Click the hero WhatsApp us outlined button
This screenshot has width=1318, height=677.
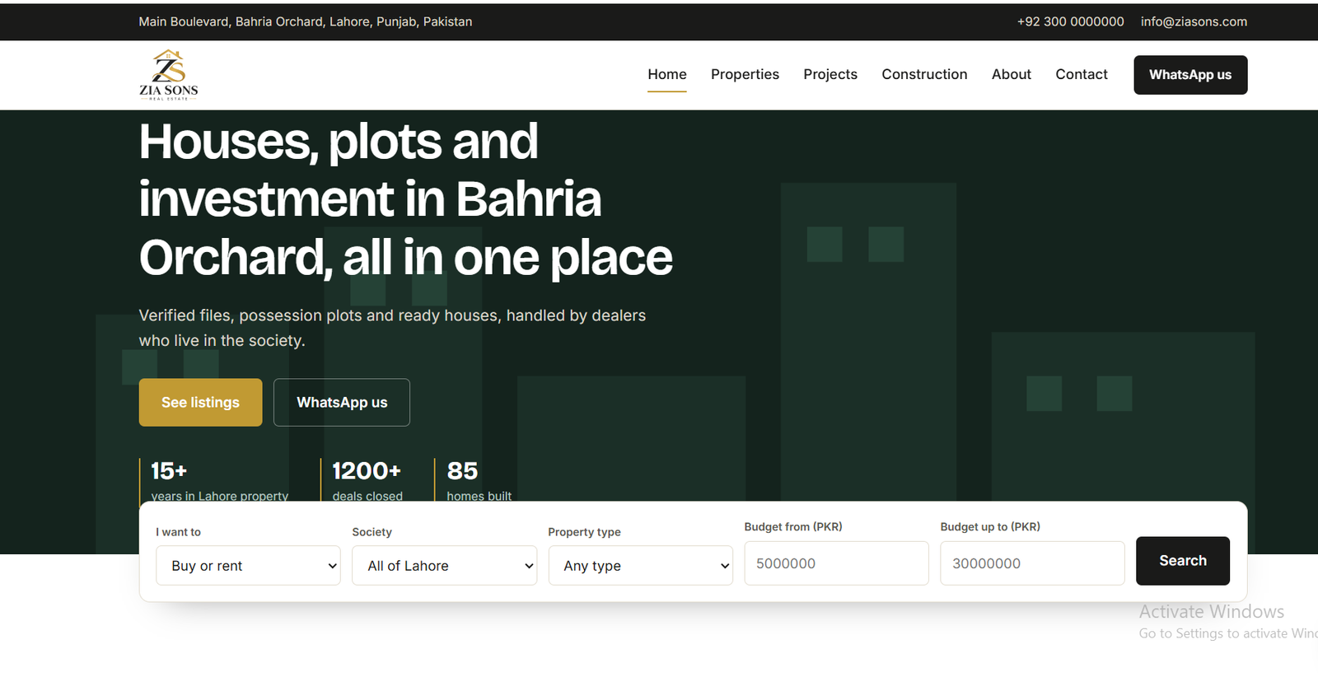pyautogui.click(x=342, y=402)
